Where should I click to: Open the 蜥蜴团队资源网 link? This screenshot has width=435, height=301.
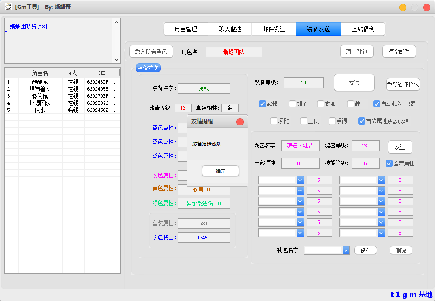29,26
